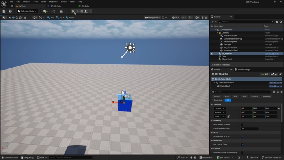Click the Outliner add new folder icon
This screenshot has width=284, height=160.
(277, 22)
